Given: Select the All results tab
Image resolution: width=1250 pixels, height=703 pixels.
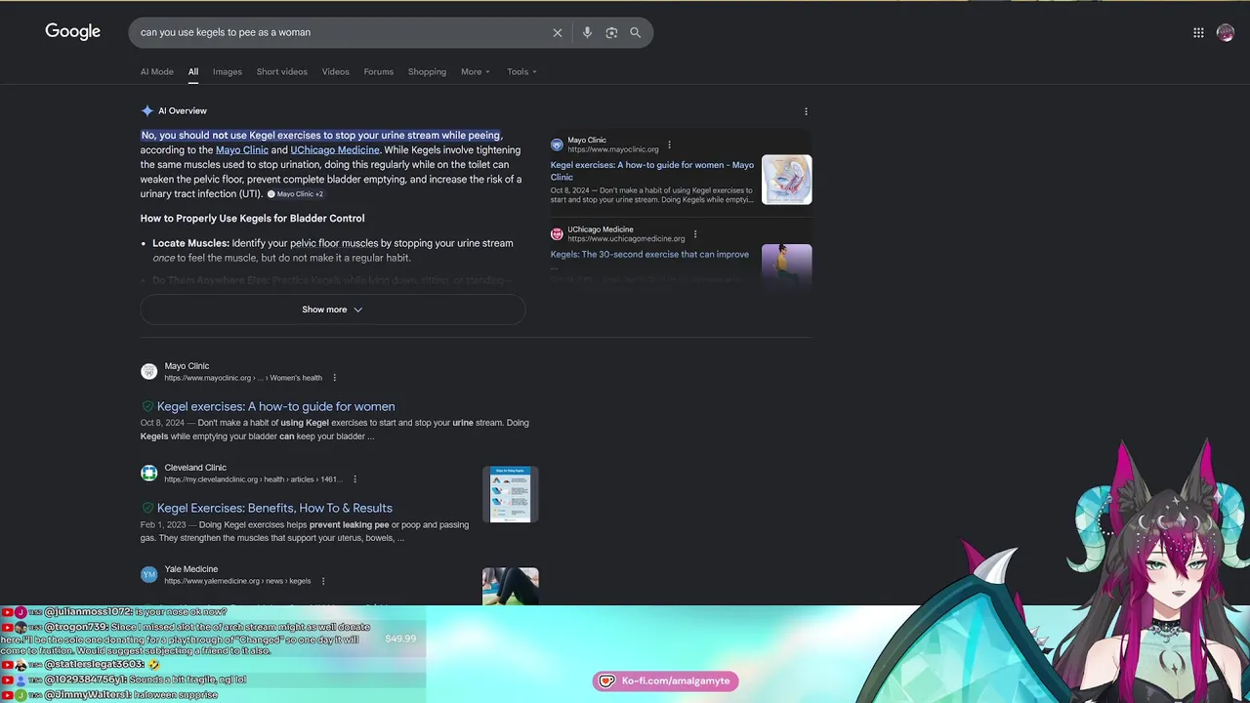Looking at the screenshot, I should 193,71.
